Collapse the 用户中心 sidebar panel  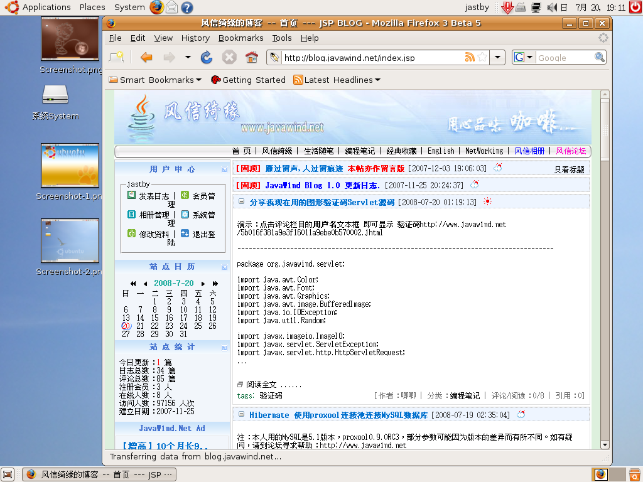224,169
